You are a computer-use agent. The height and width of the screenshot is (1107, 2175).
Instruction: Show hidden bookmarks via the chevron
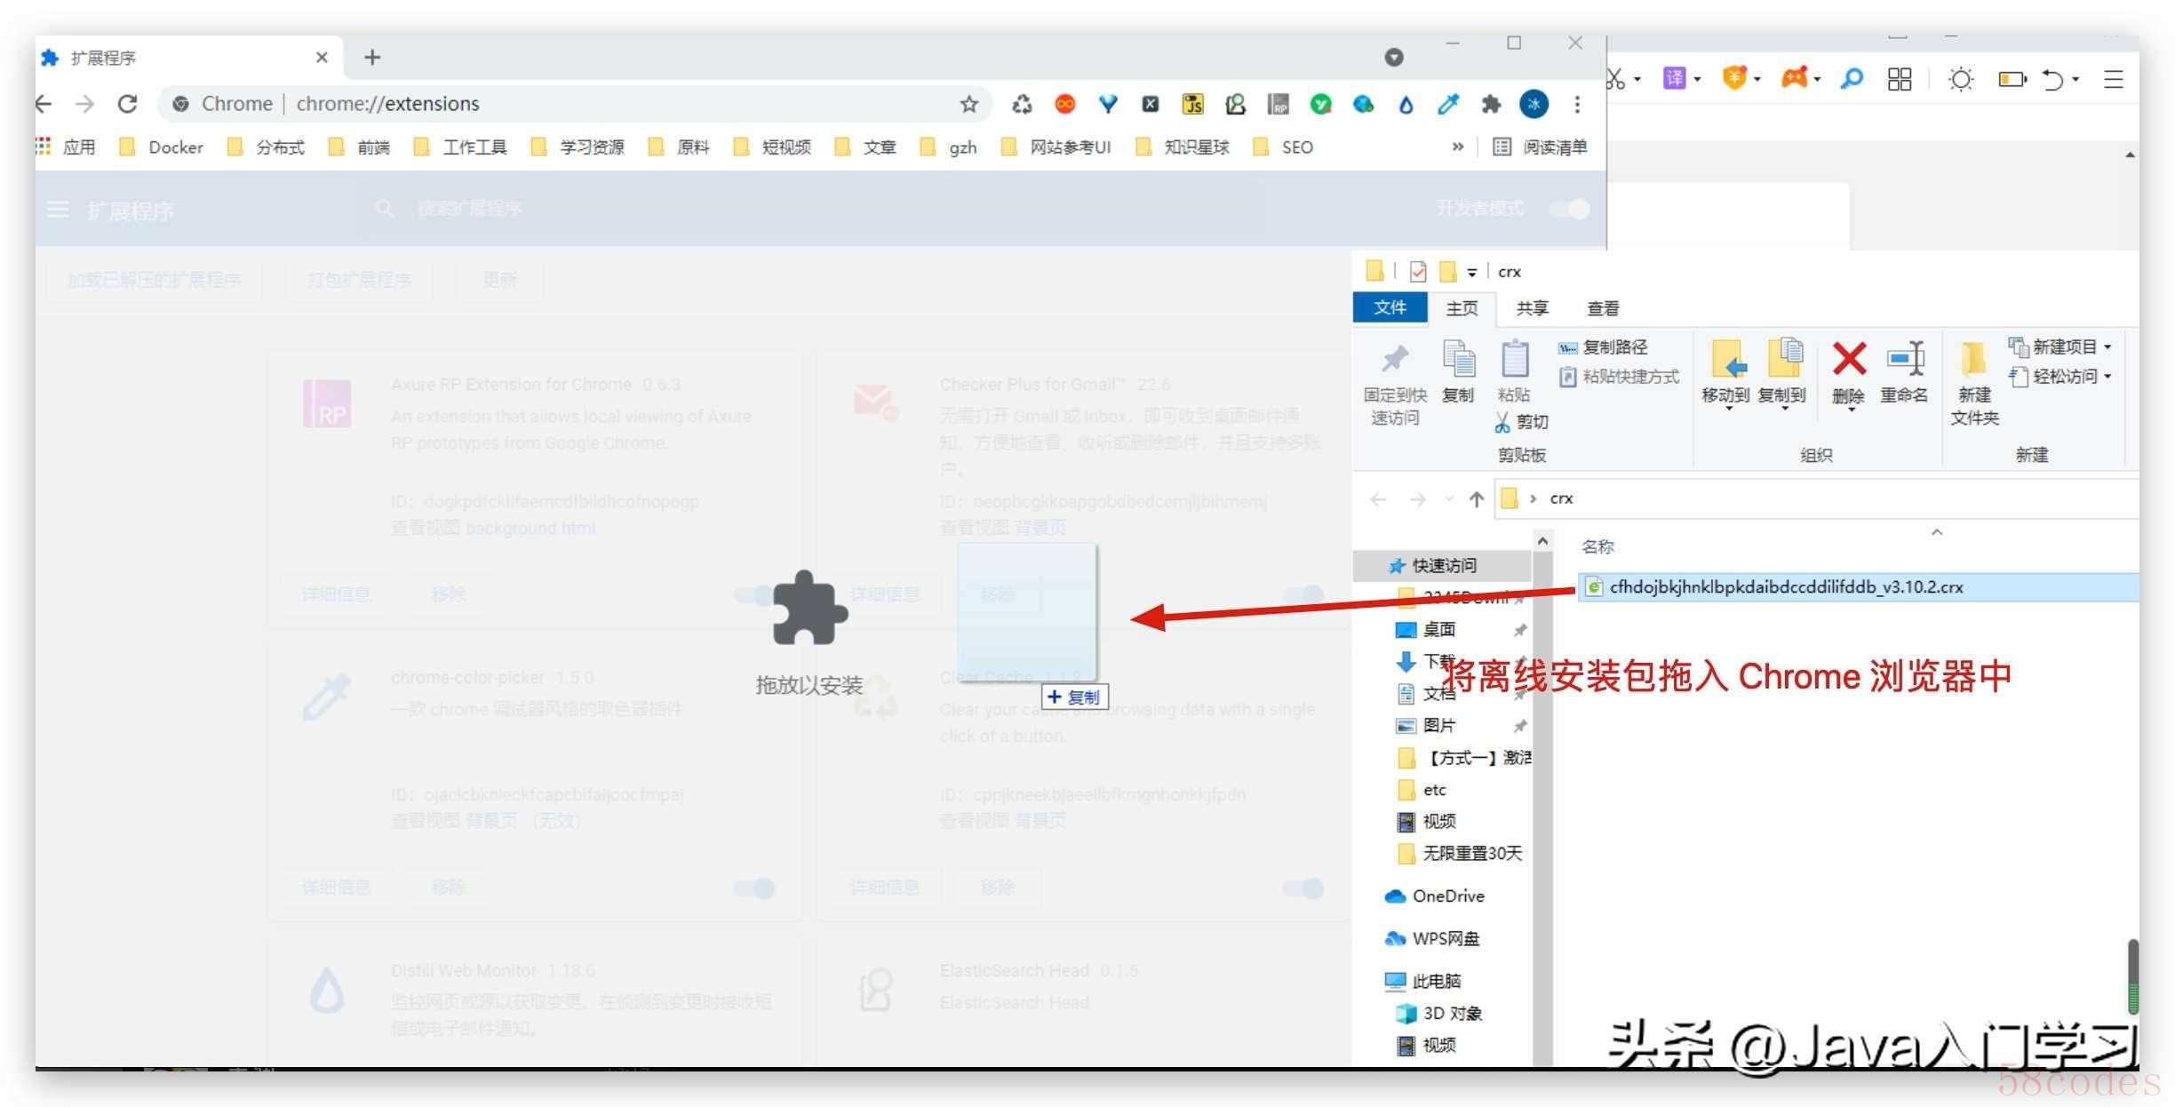point(1457,147)
